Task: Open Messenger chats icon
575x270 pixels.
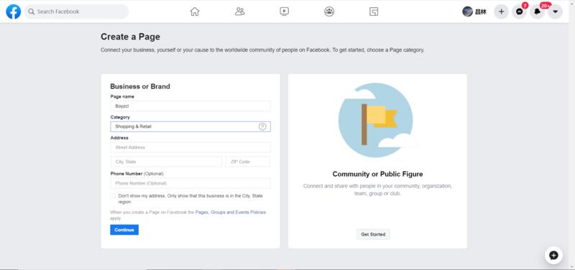Action: point(519,11)
